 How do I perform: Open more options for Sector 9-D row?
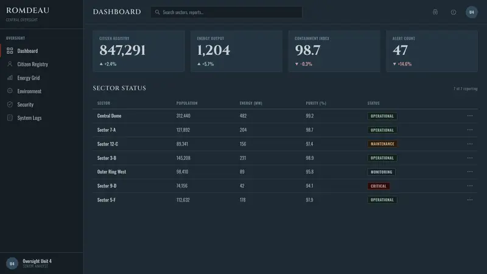point(470,186)
